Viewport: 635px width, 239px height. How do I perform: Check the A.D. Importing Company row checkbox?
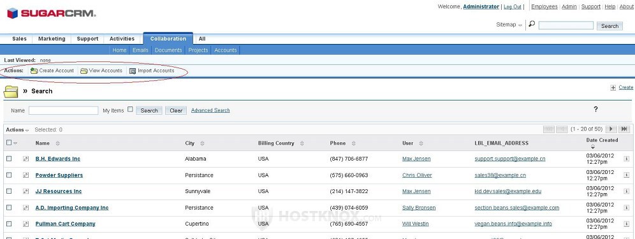(x=9, y=207)
